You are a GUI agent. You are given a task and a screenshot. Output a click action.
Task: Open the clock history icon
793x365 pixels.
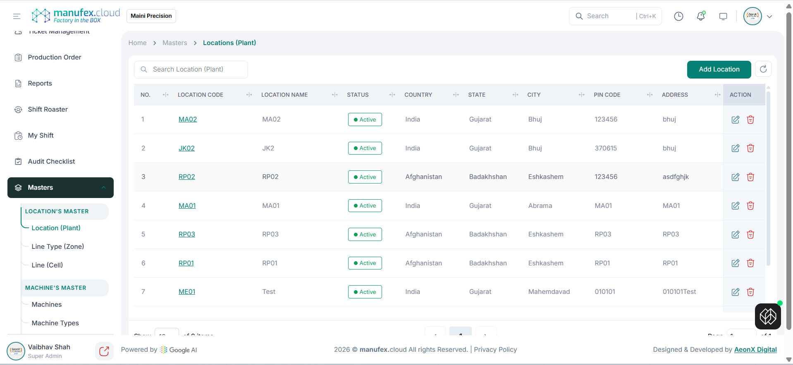[678, 16]
